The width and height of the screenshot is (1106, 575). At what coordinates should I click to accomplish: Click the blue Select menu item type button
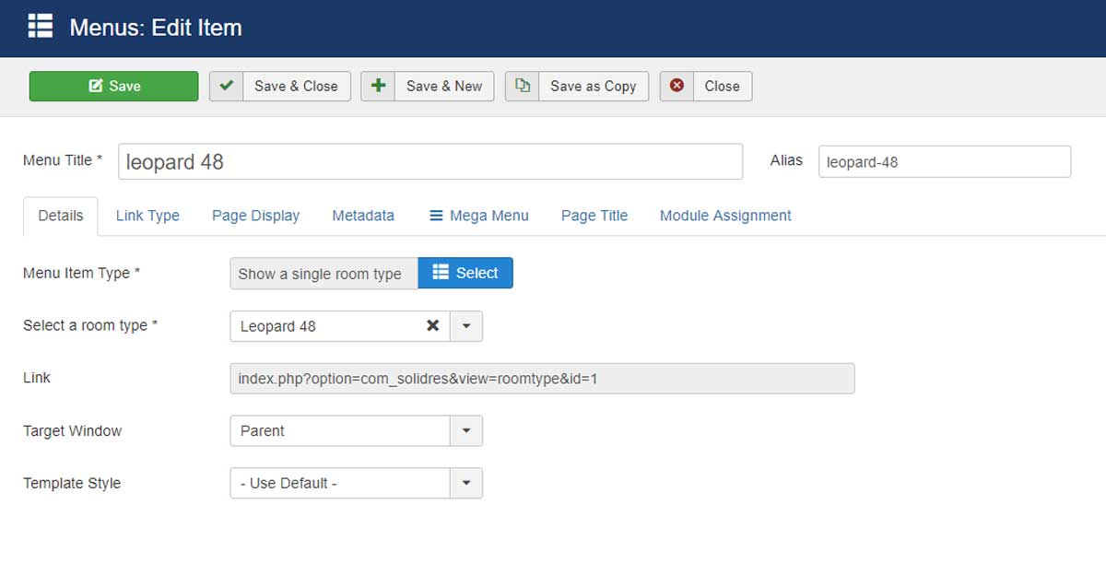465,273
